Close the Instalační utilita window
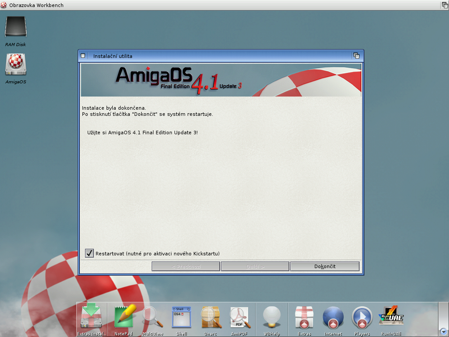Screen dimensions: 449x337 coord(83,56)
